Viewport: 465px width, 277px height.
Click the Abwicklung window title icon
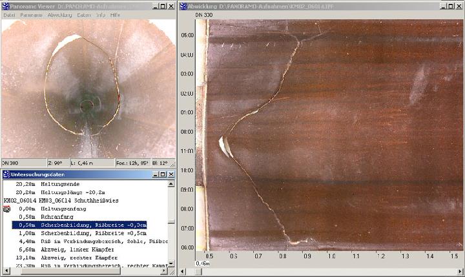(x=184, y=5)
